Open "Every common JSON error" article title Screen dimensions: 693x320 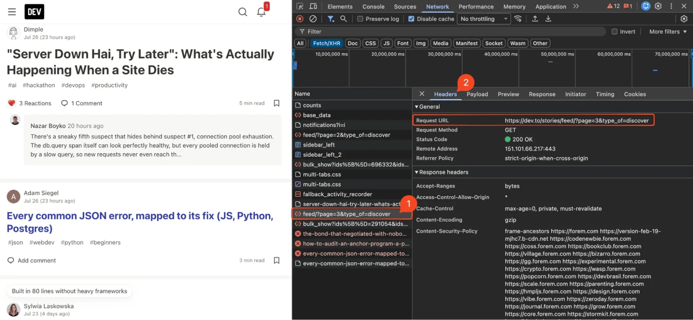tap(140, 222)
